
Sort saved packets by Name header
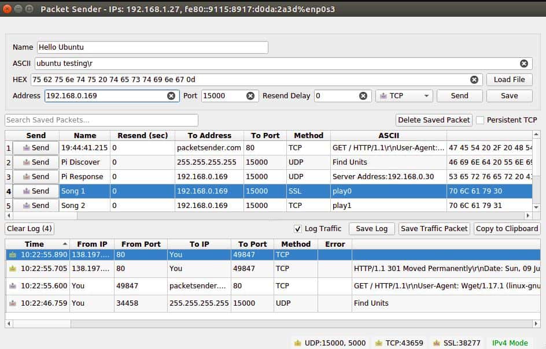84,135
